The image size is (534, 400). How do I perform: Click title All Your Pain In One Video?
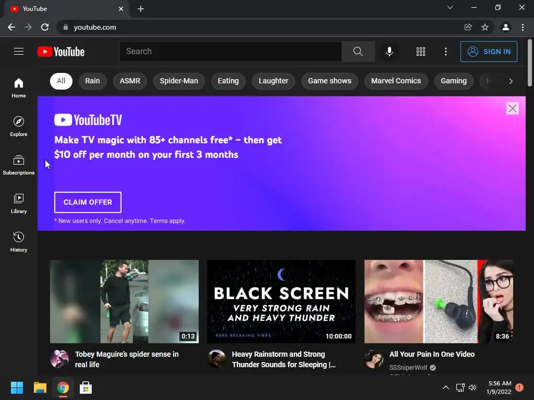432,354
